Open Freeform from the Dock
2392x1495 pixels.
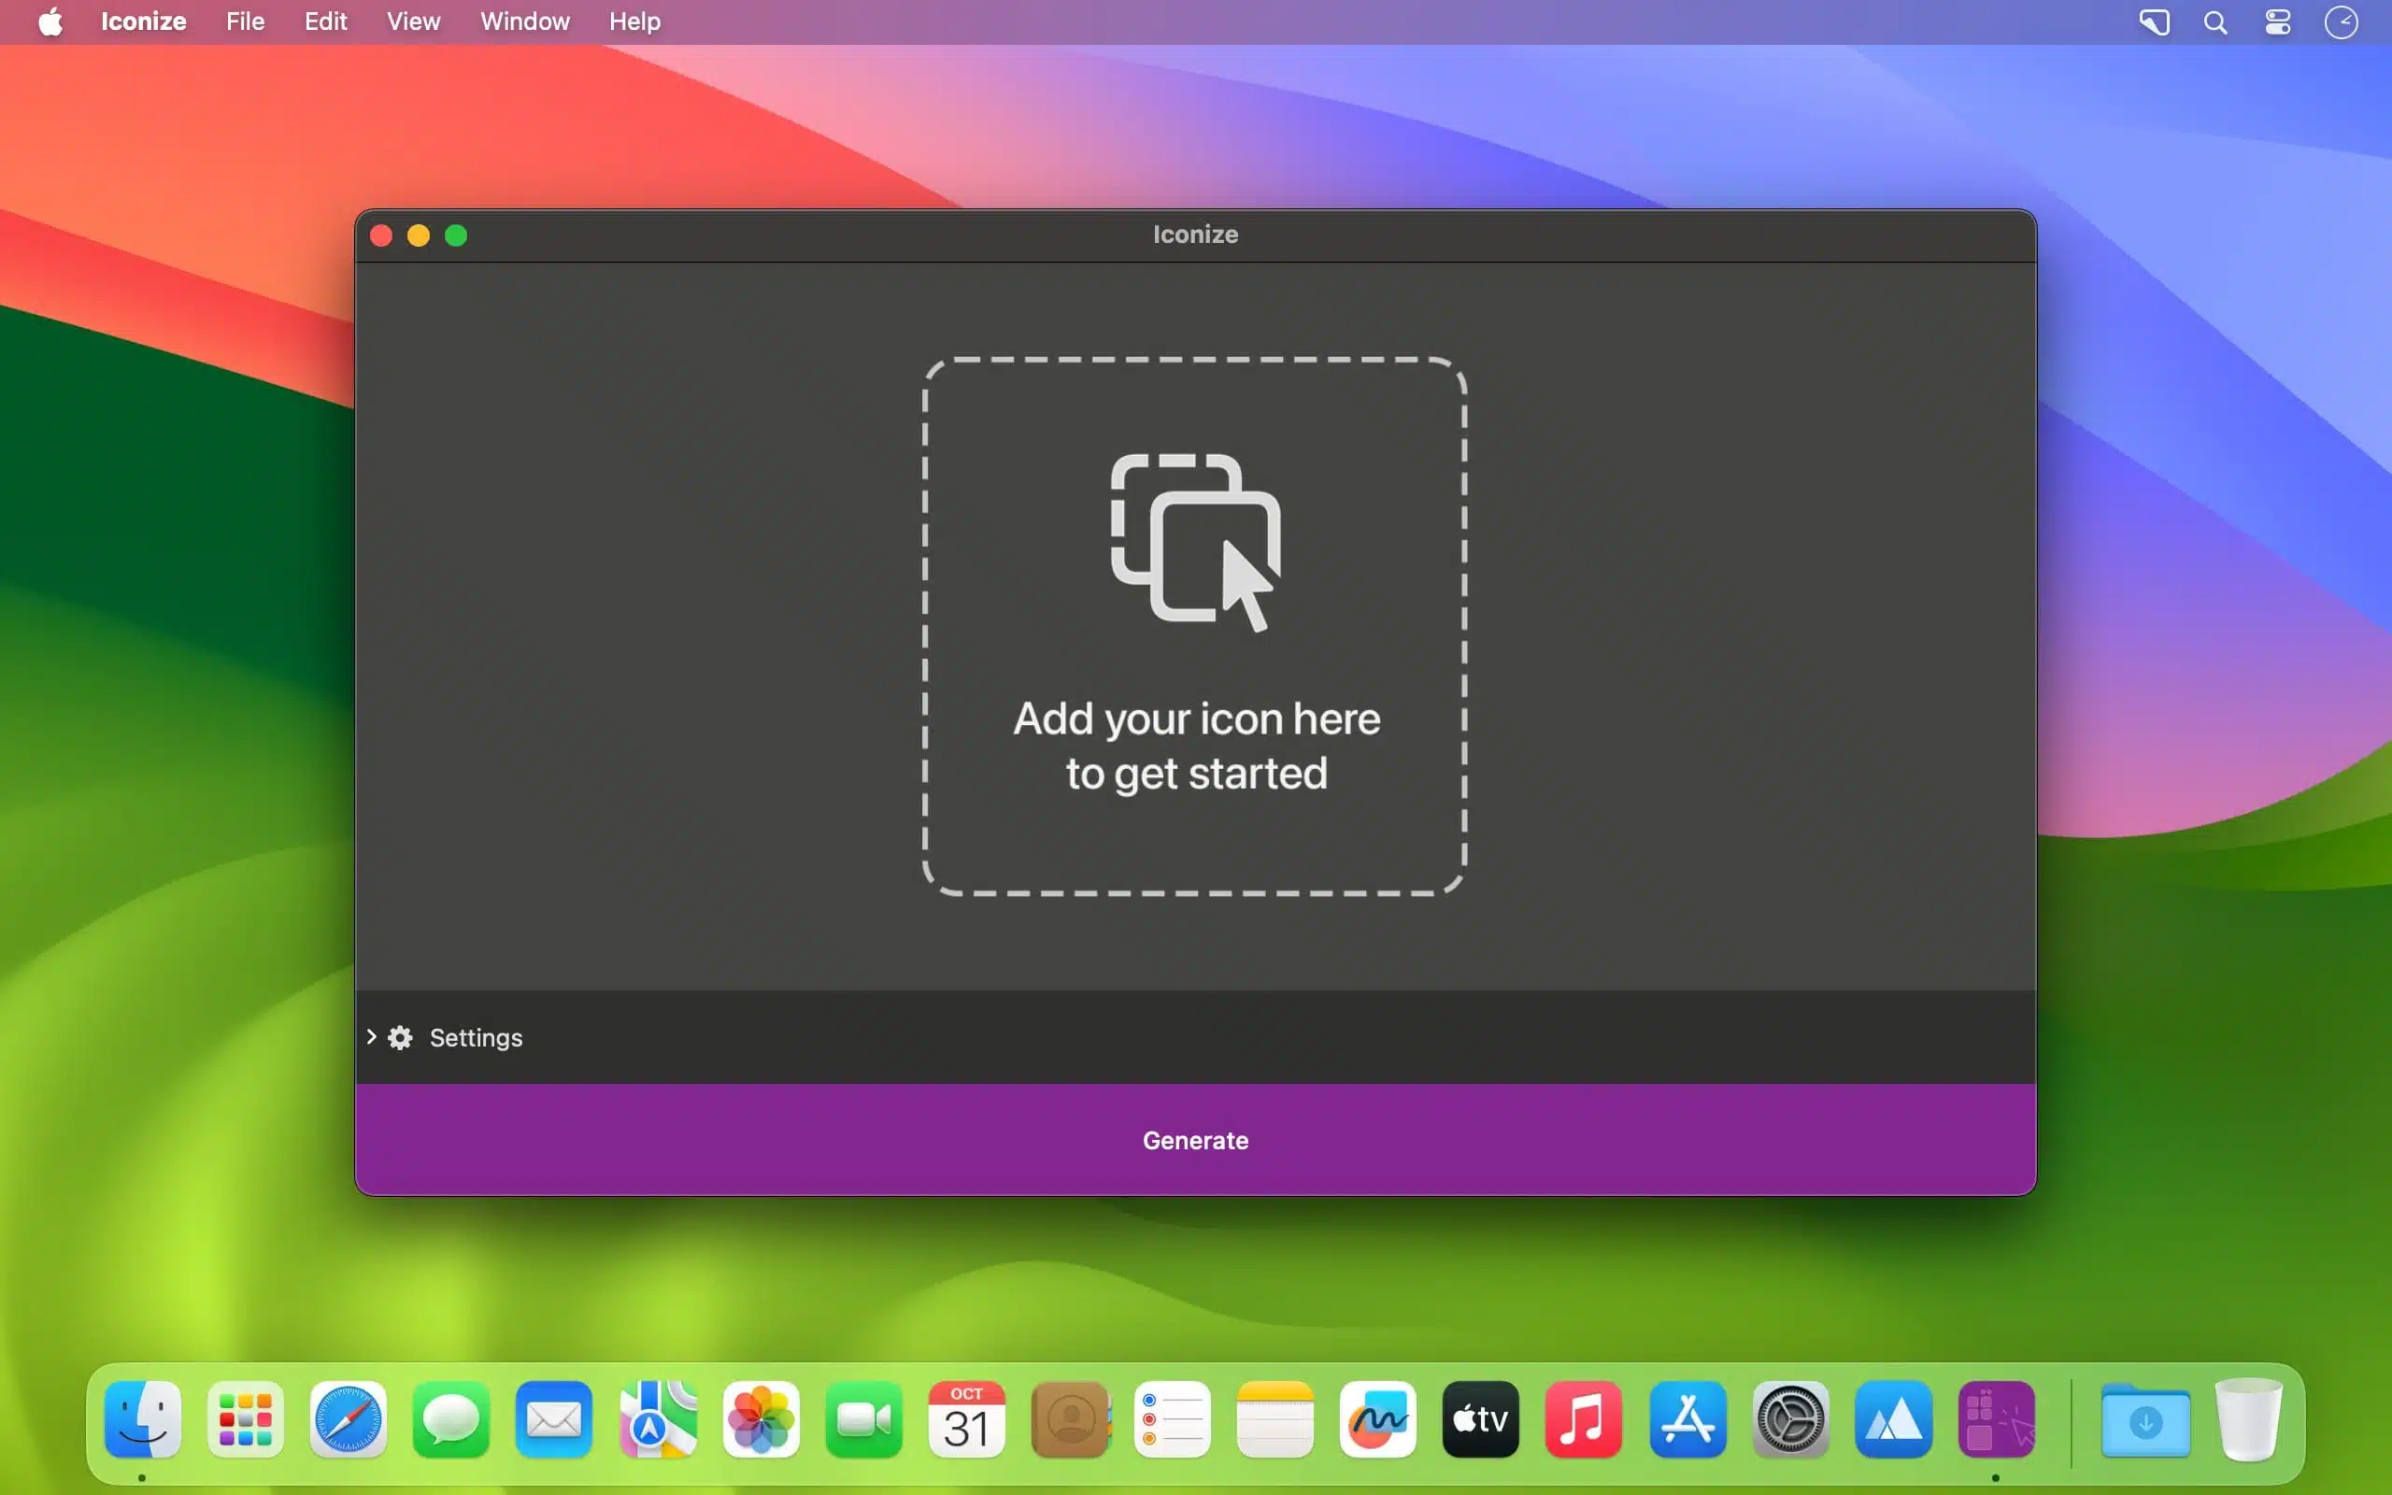coord(1378,1420)
